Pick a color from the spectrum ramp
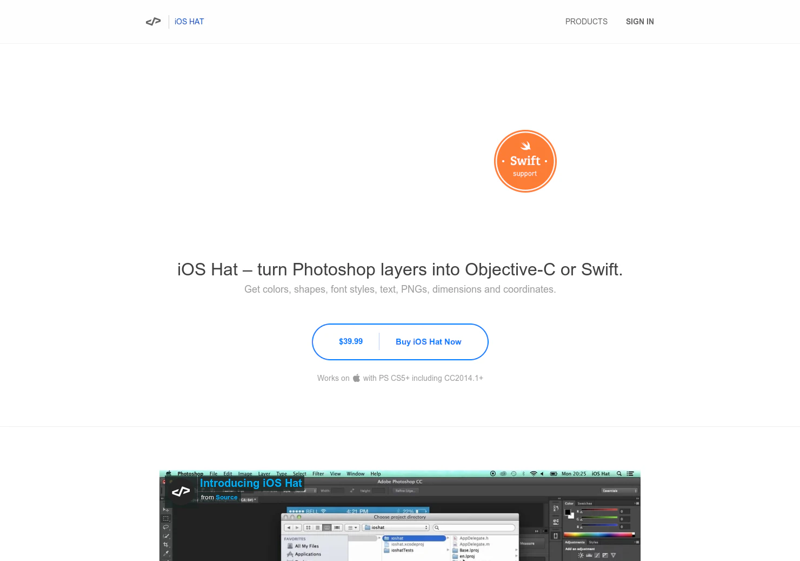Screen dimensions: 800x561 coord(598,535)
